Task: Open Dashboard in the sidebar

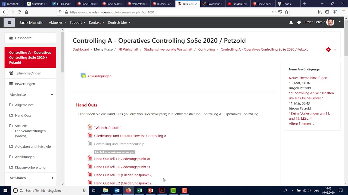Action: pos(30,38)
